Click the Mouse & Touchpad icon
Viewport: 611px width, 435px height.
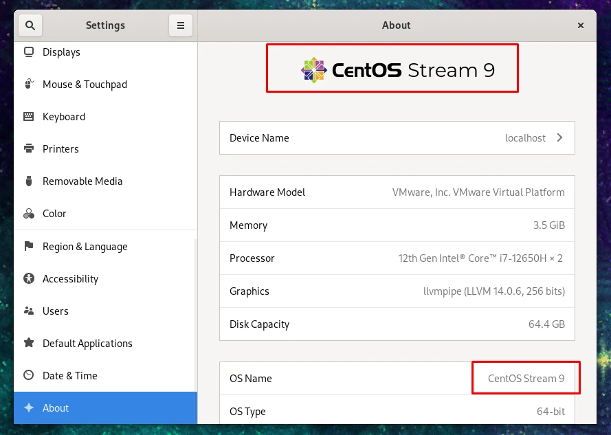(x=29, y=85)
